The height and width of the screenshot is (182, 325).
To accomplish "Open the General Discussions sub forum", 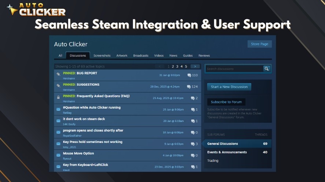I will (237, 144).
